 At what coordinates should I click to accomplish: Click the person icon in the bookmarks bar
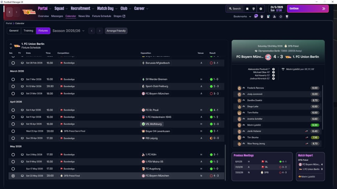pos(274,17)
